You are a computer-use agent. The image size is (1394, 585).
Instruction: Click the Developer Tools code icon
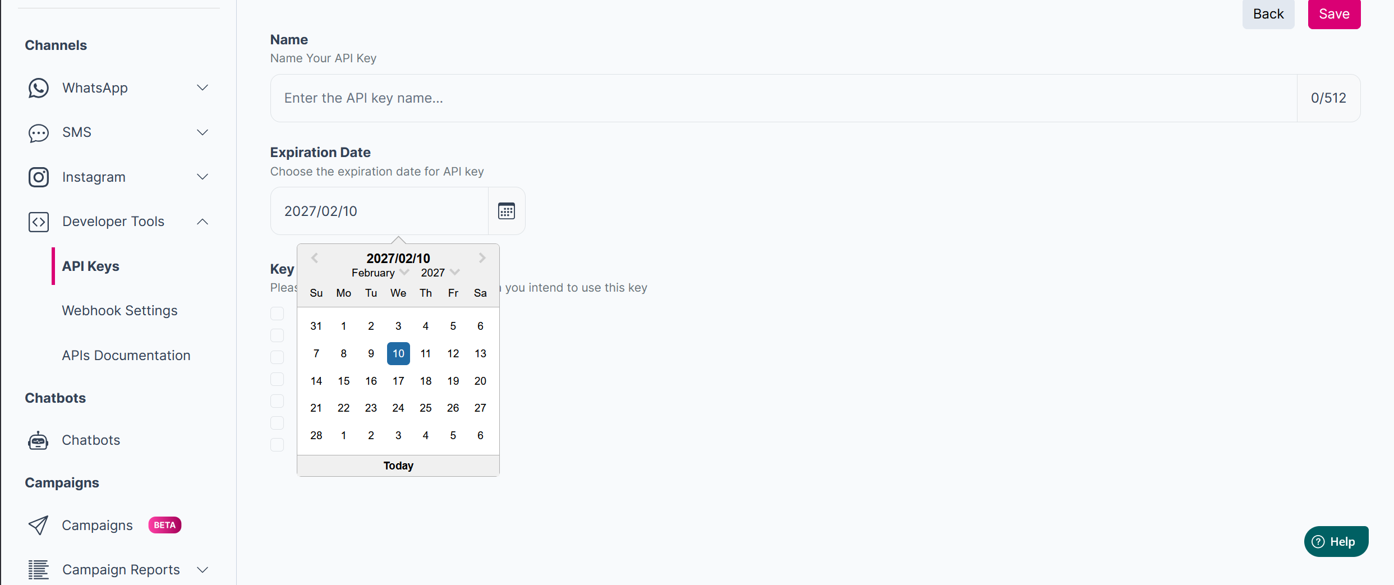[38, 222]
